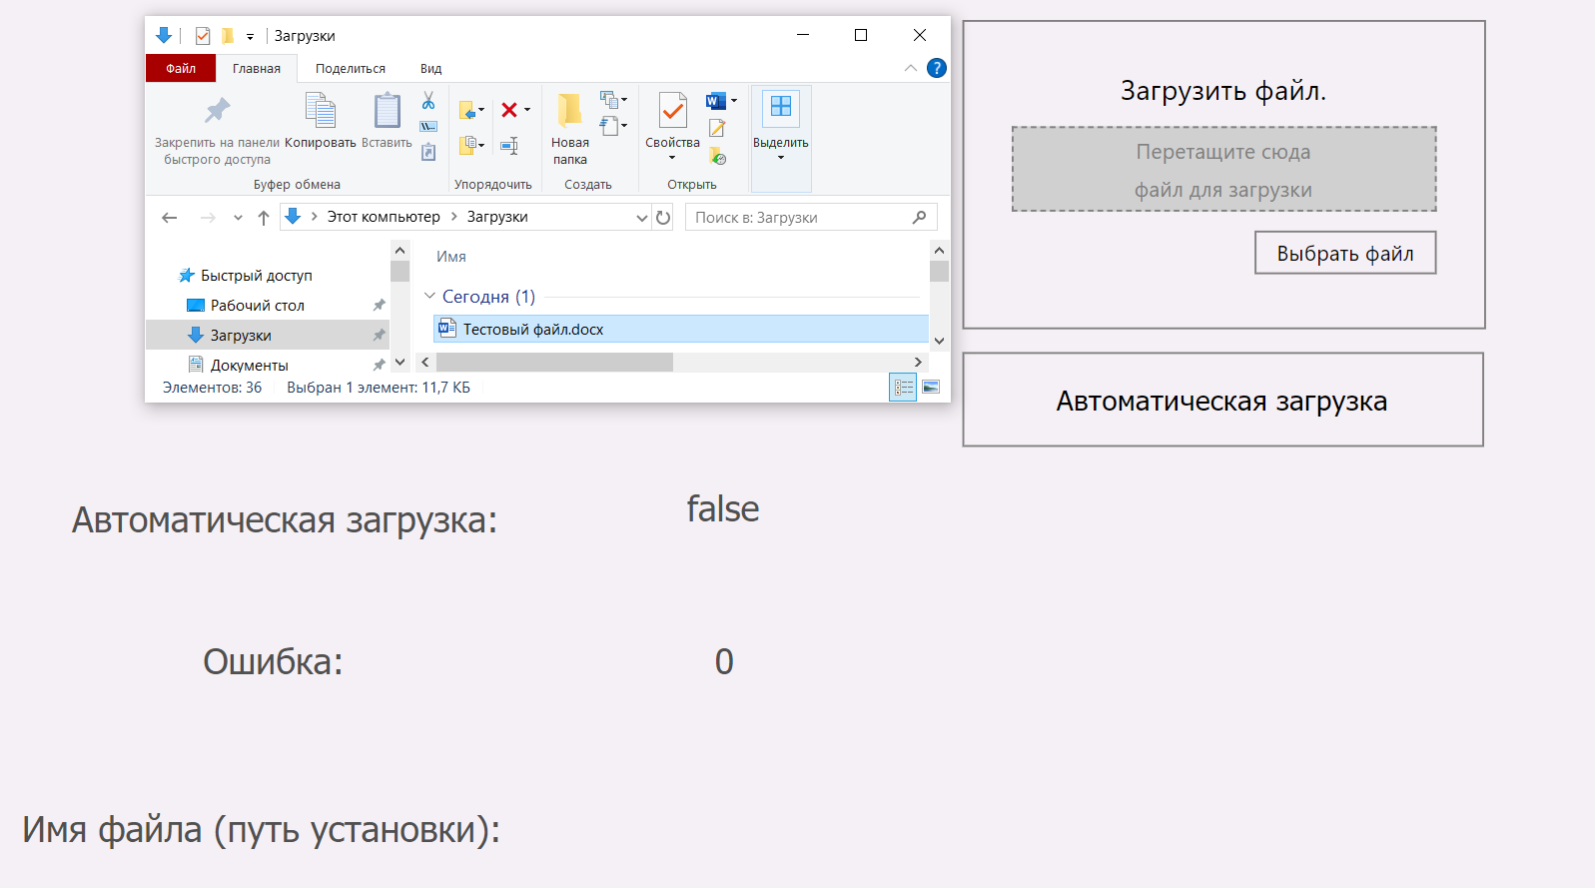This screenshot has width=1595, height=888.
Task: Switch to the Главная tab
Action: click(x=257, y=68)
